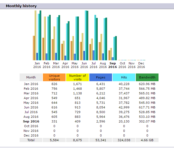Image resolution: width=174 pixels, height=150 pixels.
Task: Click the Month column header
Action: 31,77
